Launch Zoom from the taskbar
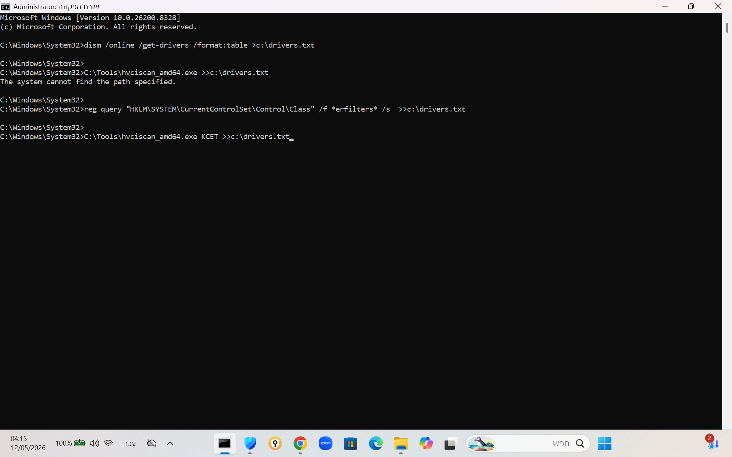The height and width of the screenshot is (457, 732). [x=326, y=443]
